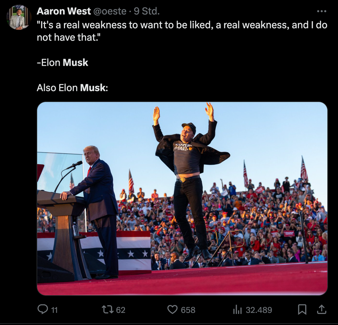This screenshot has width=338, height=325.
Task: Bookmark this post
Action: [302, 310]
